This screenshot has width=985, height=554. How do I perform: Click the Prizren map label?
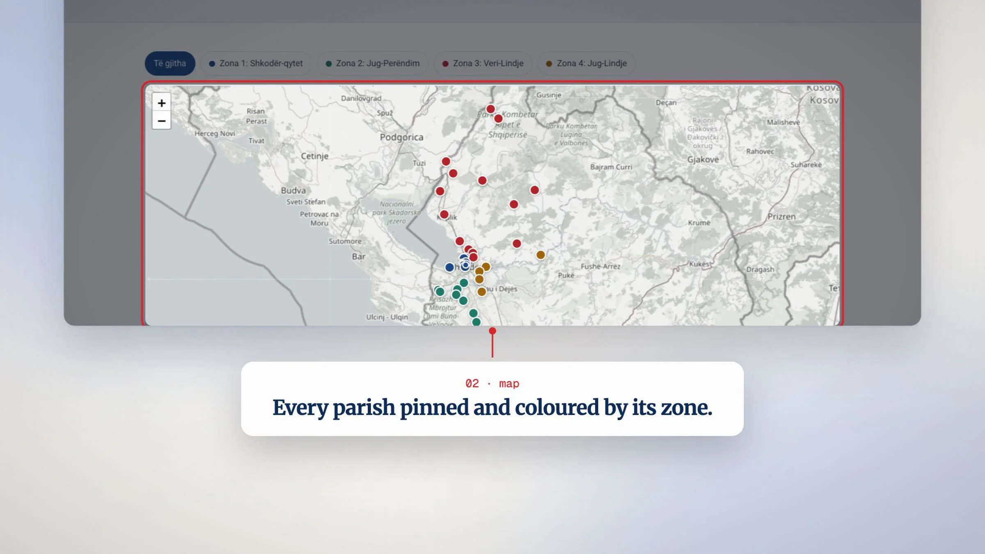point(781,216)
